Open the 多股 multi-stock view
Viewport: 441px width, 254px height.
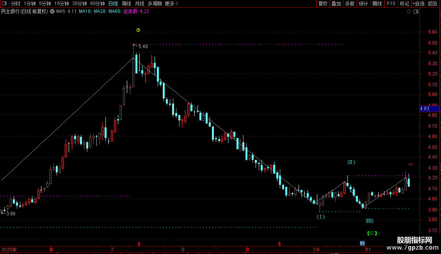point(350,4)
